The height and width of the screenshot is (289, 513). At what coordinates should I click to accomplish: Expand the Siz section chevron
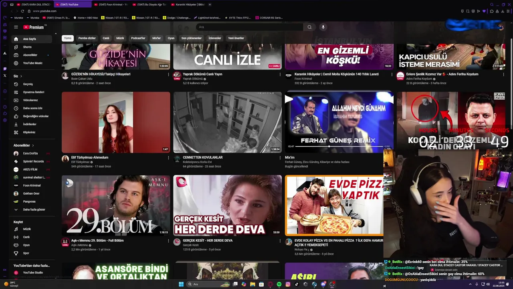point(21,76)
